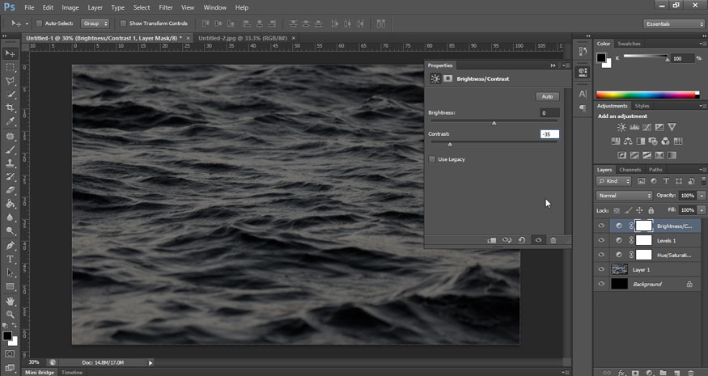Hide the Hue/Saturation layer

601,255
